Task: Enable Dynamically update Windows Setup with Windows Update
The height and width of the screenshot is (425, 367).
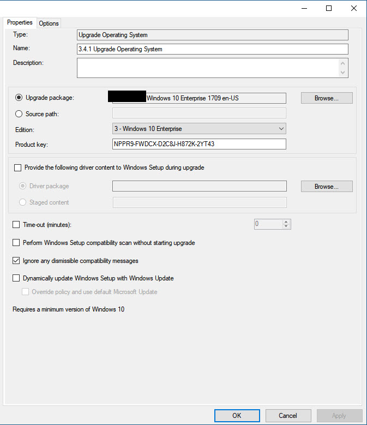Action: click(x=16, y=278)
